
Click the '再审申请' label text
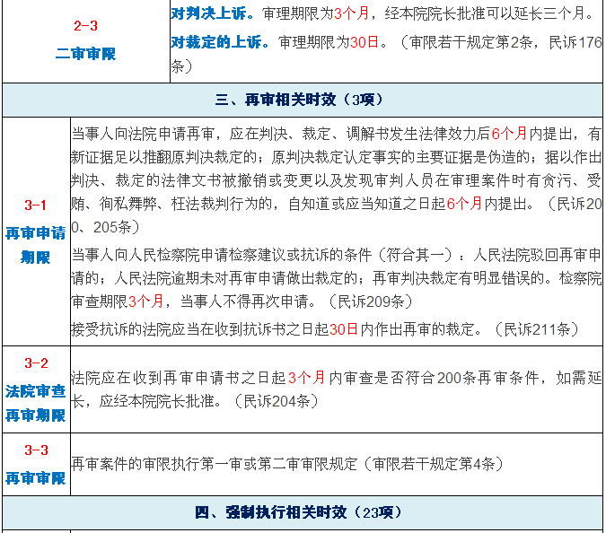[x=36, y=233]
